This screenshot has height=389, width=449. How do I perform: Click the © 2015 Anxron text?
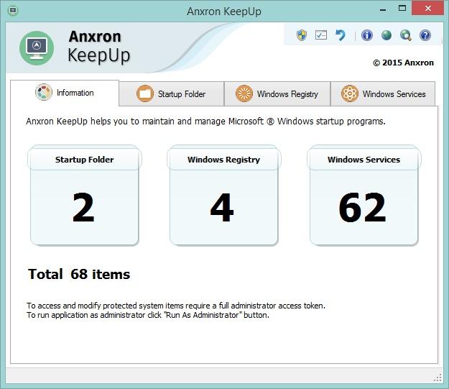click(x=403, y=63)
